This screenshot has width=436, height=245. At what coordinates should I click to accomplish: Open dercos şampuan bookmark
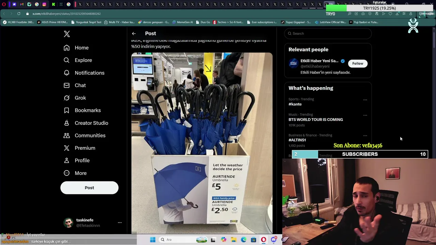tap(153, 22)
